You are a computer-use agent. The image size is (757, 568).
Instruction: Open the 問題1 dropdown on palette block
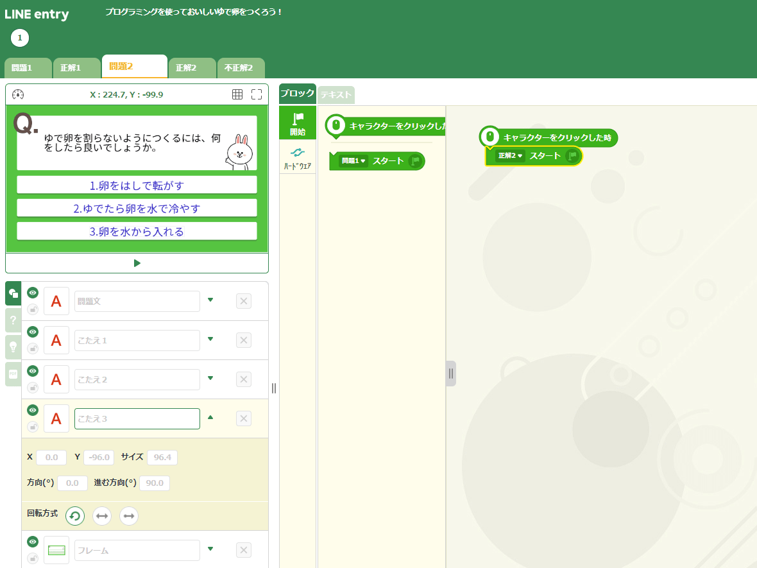click(353, 161)
